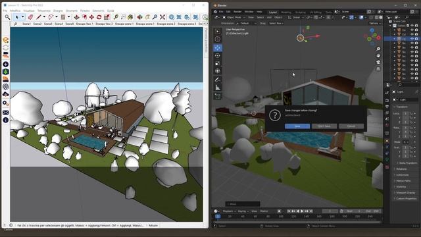The height and width of the screenshot is (237, 421).
Task: Select the SketchUp Eraser tool
Action: (x=30, y=17)
